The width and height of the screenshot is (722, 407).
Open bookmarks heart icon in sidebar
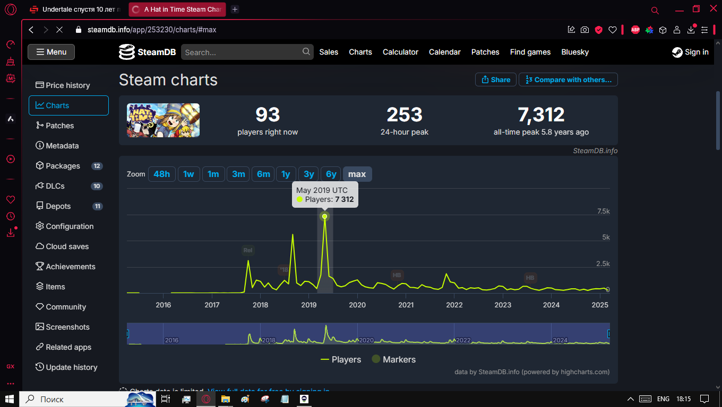10,200
